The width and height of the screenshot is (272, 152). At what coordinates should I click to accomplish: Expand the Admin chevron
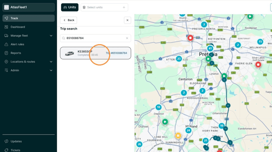point(51,70)
